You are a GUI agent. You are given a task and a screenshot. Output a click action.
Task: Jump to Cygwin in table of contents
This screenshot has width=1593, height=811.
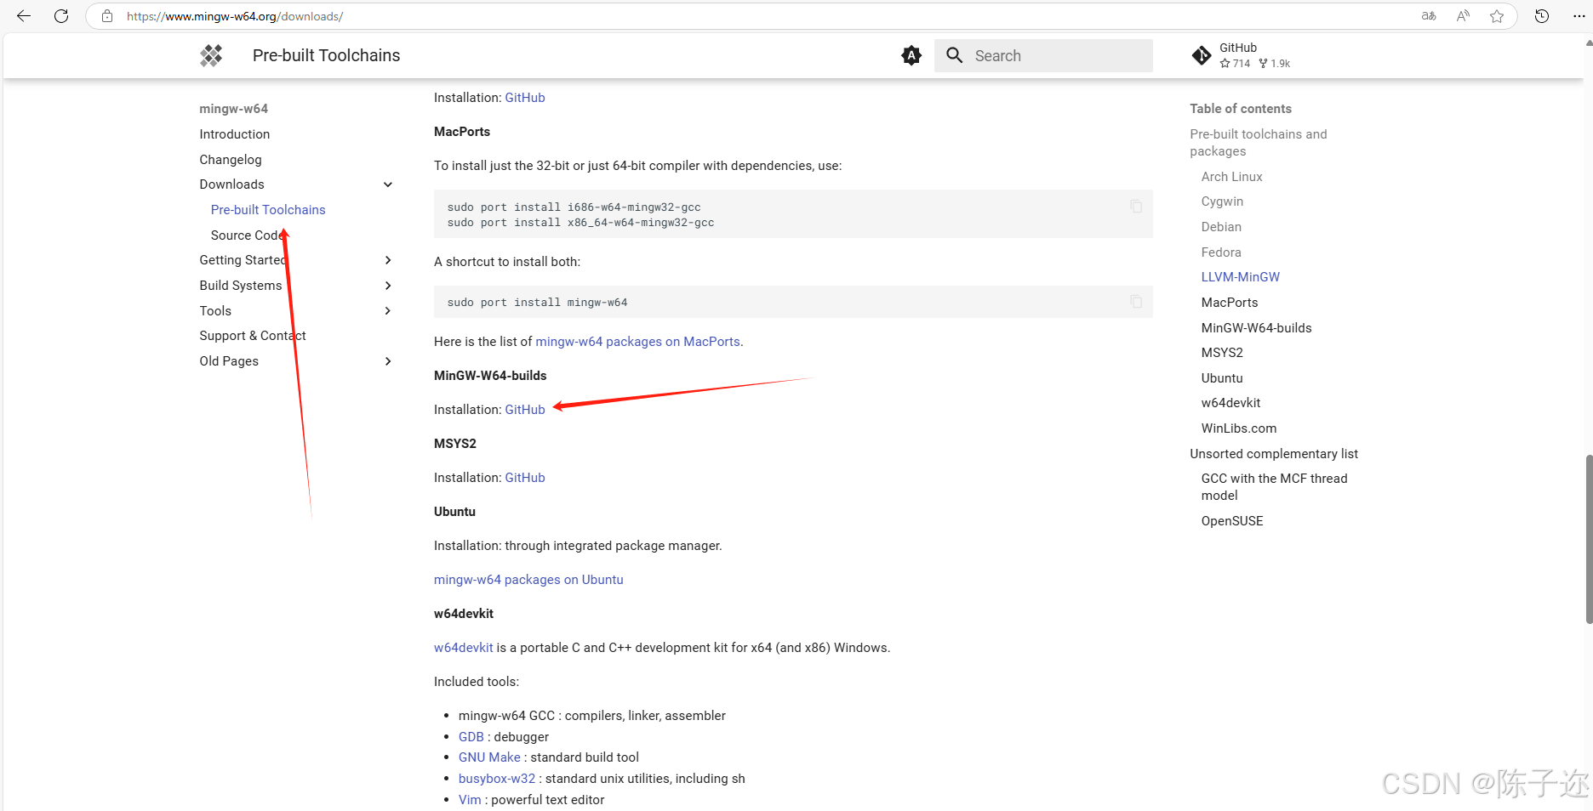click(x=1222, y=201)
